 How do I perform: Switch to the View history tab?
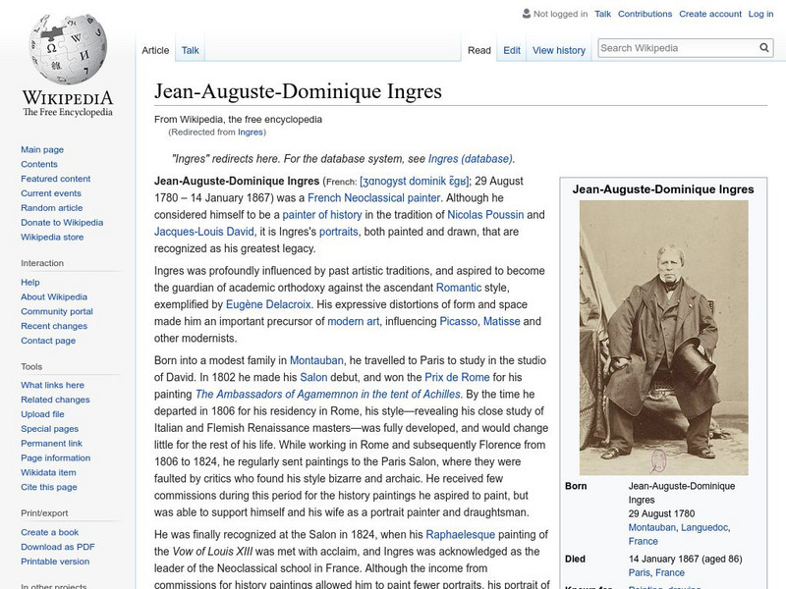[x=557, y=49]
